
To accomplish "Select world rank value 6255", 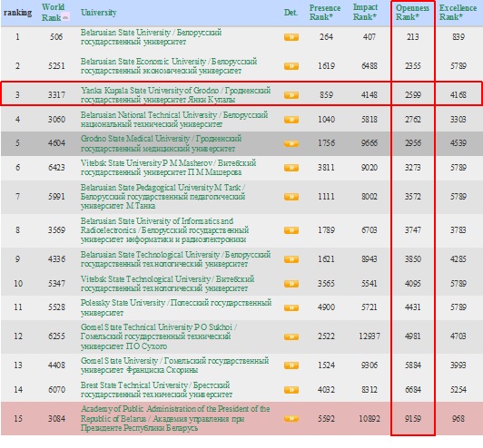I will (56, 336).
